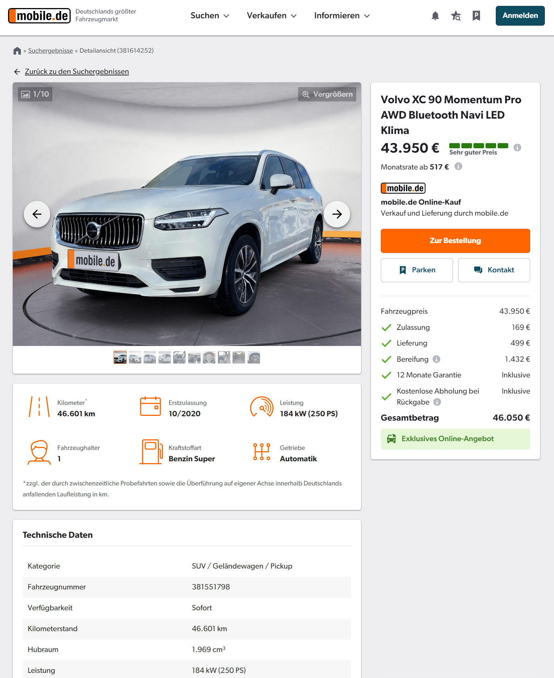Click the Erstzulassung calendar icon
This screenshot has width=554, height=678.
click(x=150, y=406)
